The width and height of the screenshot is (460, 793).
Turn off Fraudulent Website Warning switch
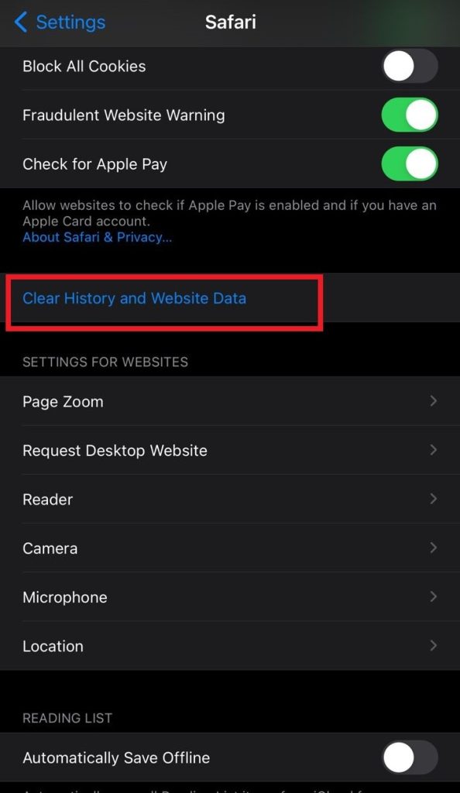[x=410, y=115]
